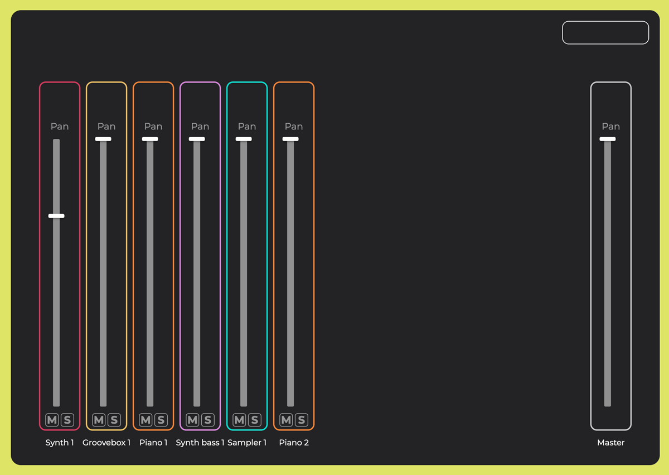Mute the Groovebox 1 channel
669x475 pixels.
[99, 420]
